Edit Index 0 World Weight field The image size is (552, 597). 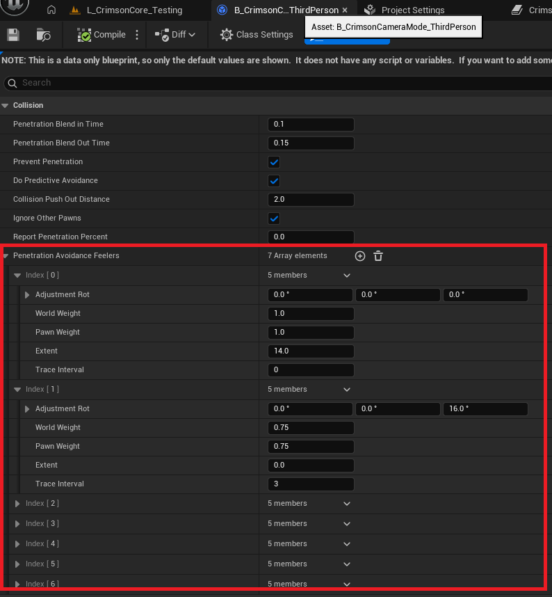tap(311, 313)
